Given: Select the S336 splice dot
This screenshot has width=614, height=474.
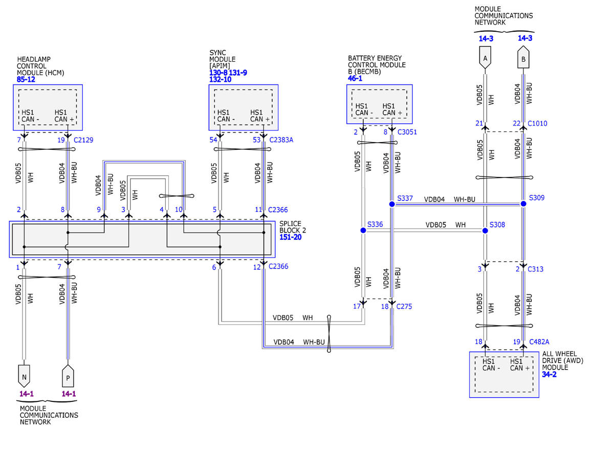Looking at the screenshot, I should click(x=363, y=231).
